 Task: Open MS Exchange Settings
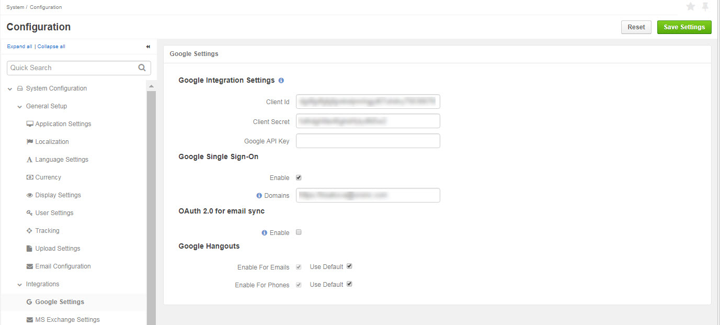click(67, 320)
